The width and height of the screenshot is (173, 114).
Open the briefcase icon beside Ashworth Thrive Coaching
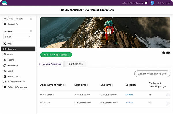pos(146,3)
